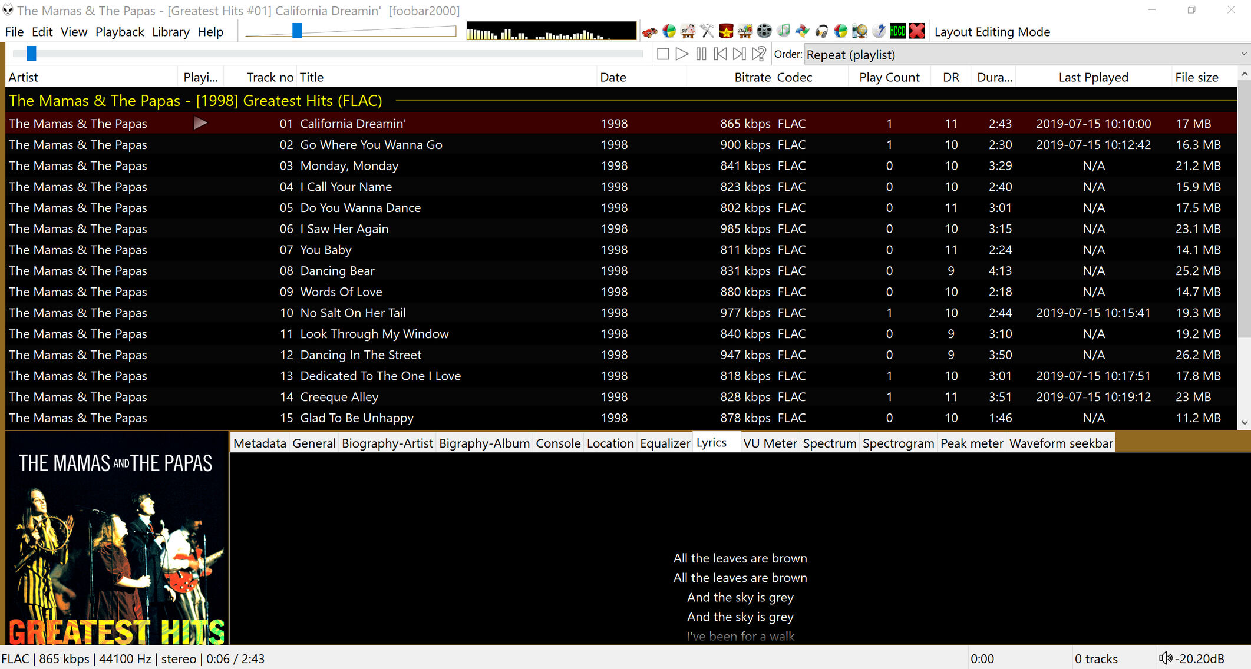Sort by the Play Count column header
The image size is (1251, 669).
pyautogui.click(x=889, y=77)
